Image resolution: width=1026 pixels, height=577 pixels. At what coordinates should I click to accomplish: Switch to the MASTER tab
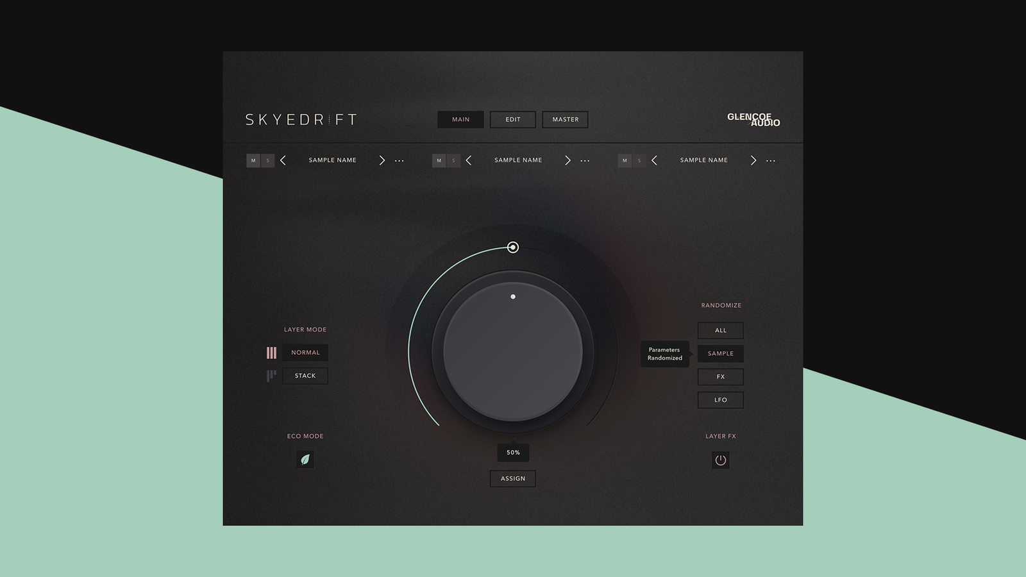pyautogui.click(x=565, y=119)
